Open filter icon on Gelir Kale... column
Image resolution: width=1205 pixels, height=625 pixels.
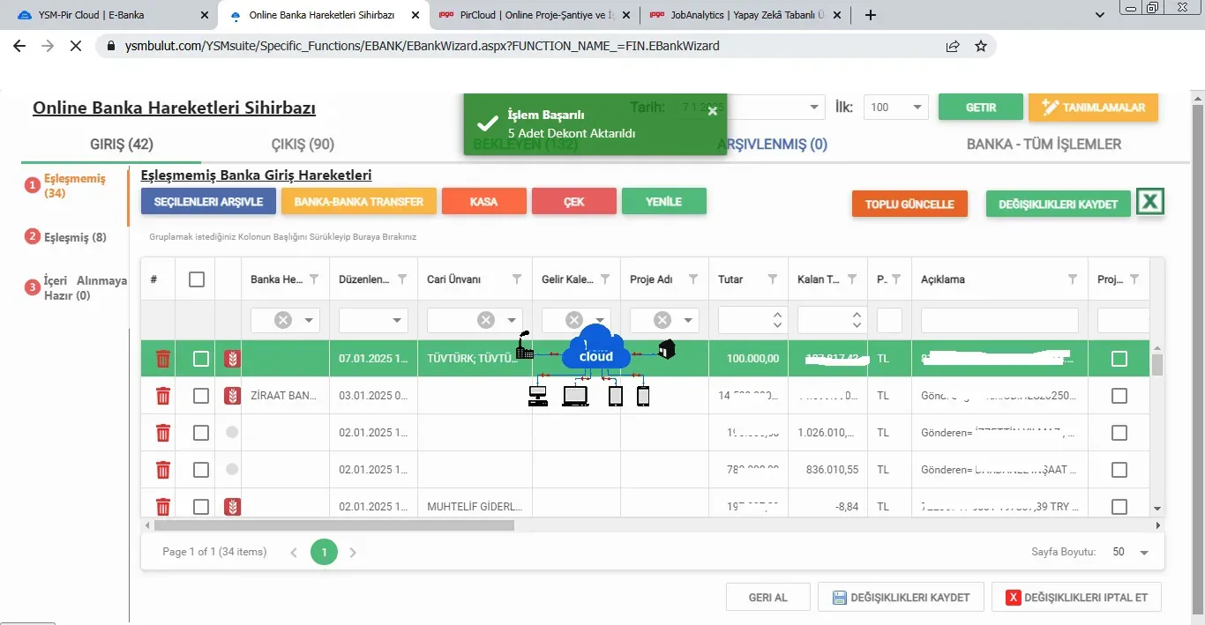click(605, 279)
